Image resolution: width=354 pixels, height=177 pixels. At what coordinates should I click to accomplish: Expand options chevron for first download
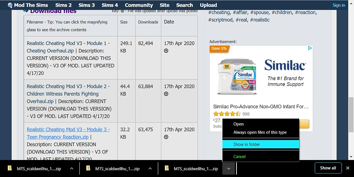click(x=72, y=169)
